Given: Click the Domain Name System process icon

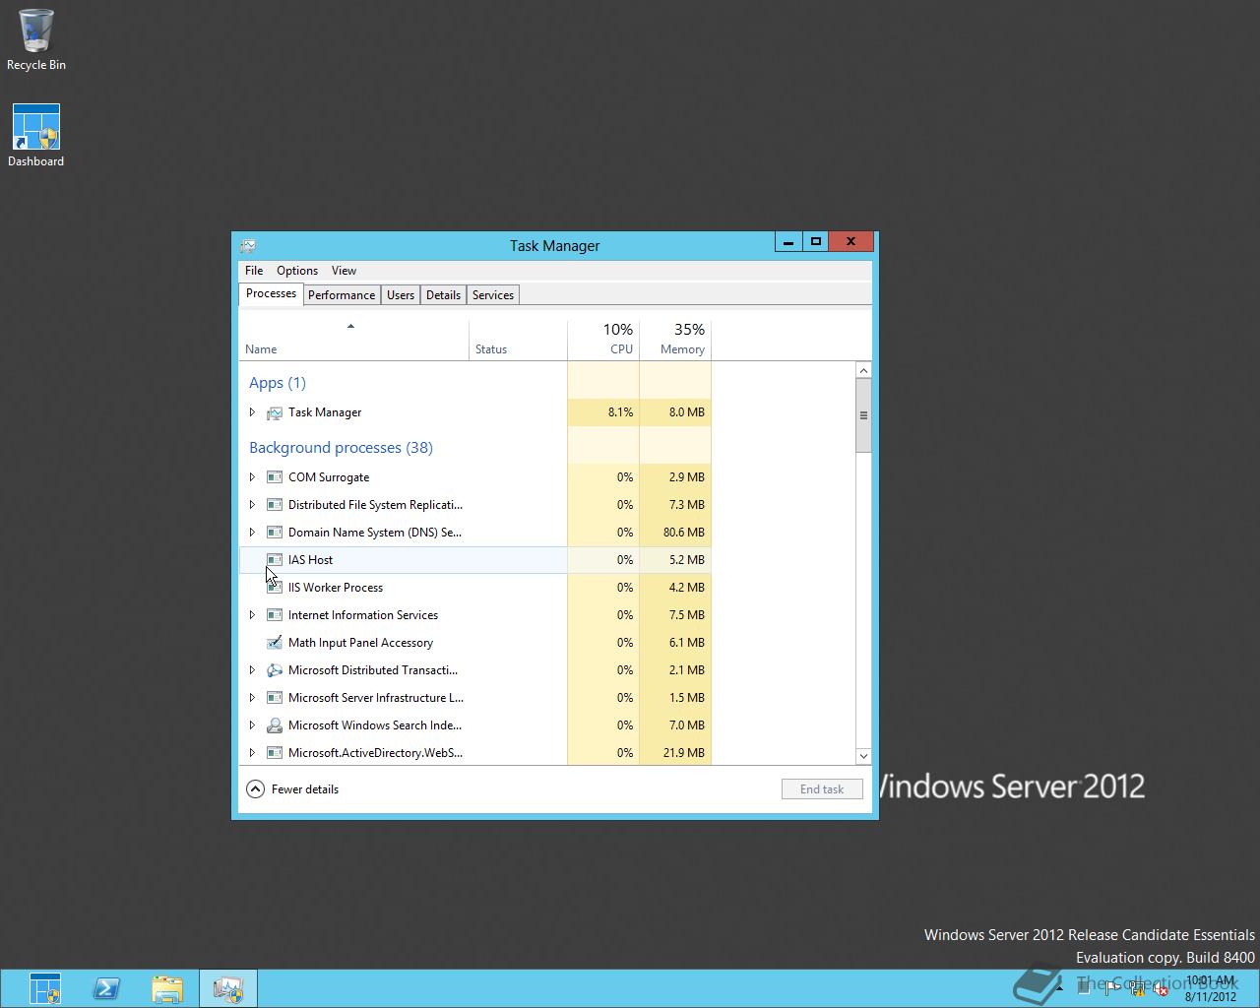Looking at the screenshot, I should point(275,533).
